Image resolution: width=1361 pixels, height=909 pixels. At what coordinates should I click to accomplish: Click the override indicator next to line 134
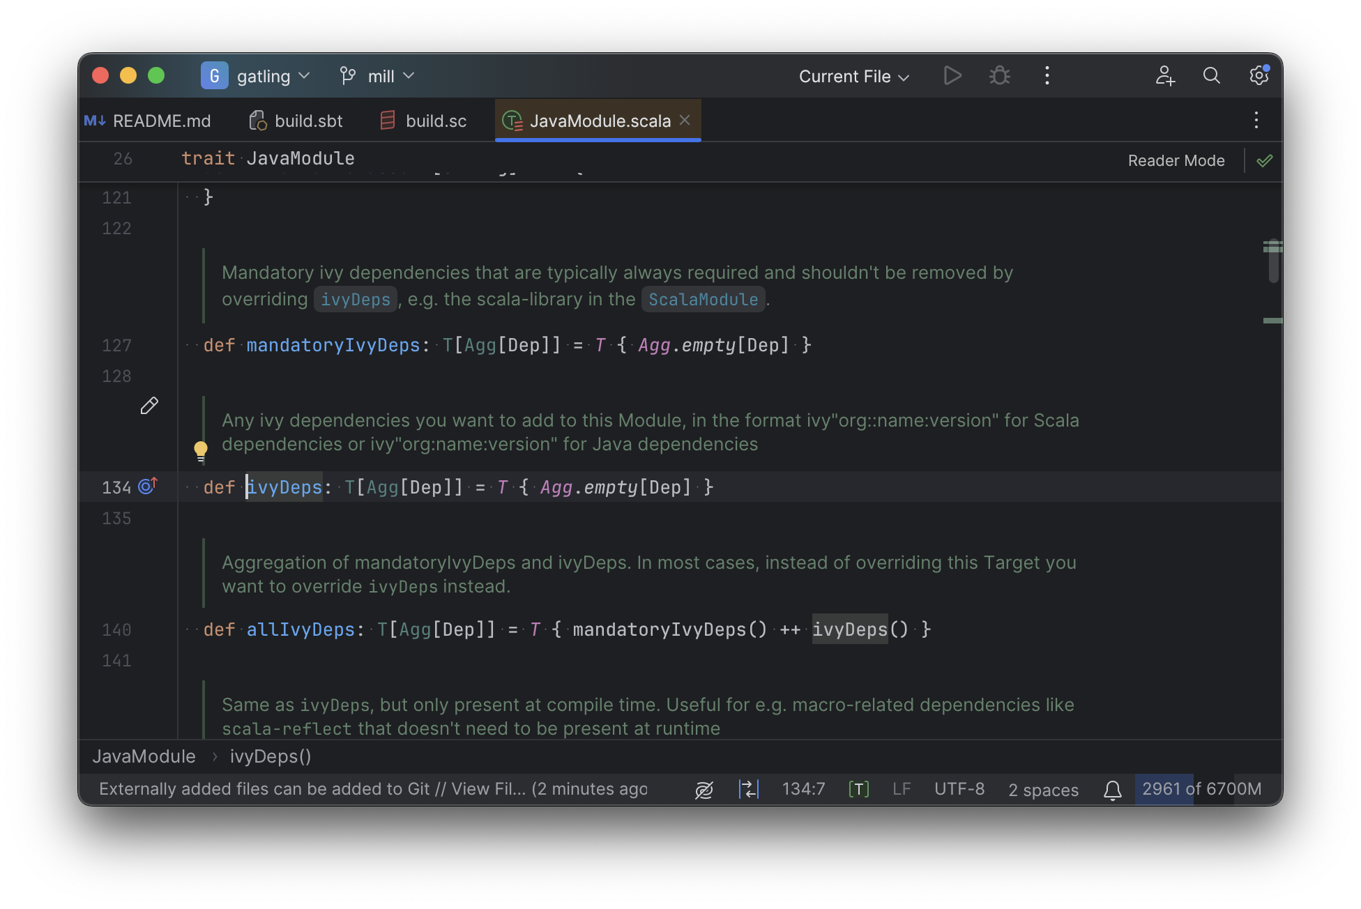(147, 487)
